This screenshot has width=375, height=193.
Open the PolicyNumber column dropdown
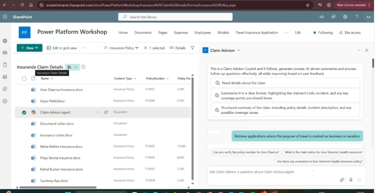(x=157, y=78)
